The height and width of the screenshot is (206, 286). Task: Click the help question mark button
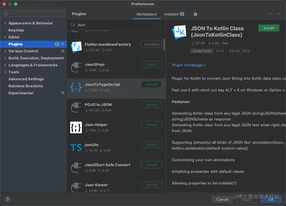click(8, 199)
